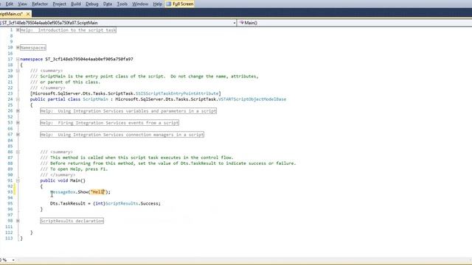The width and height of the screenshot is (472, 265).
Task: Expand the Namespaces region
Action: click(18, 47)
